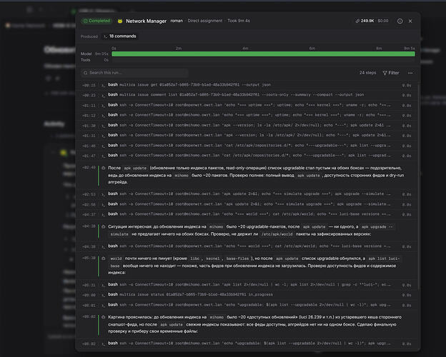Open the Filter steps control

(391, 73)
